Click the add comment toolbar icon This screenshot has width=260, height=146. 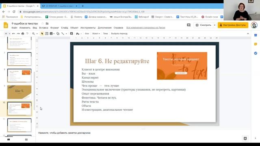tap(71, 34)
